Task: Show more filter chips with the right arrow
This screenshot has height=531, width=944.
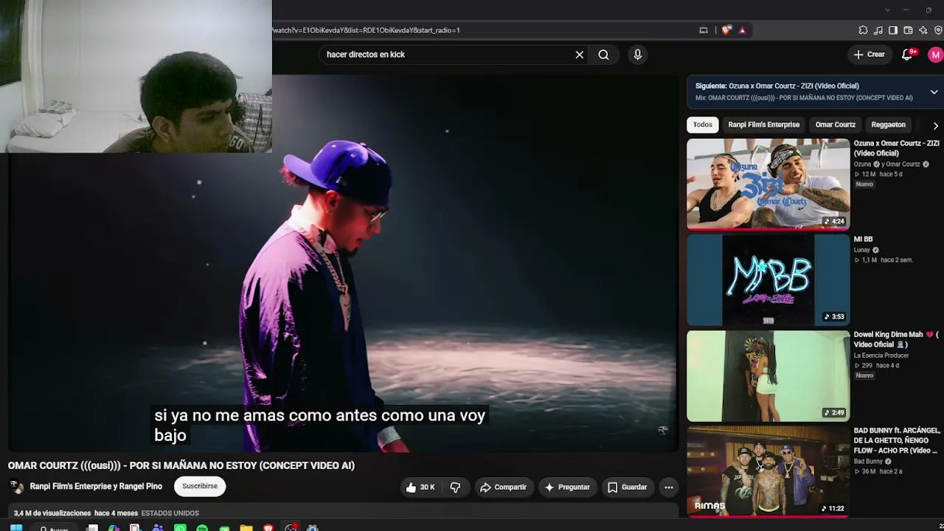Action: tap(935, 125)
